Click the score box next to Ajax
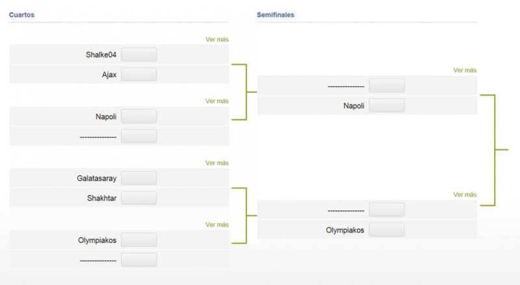The image size is (520, 285). point(139,74)
